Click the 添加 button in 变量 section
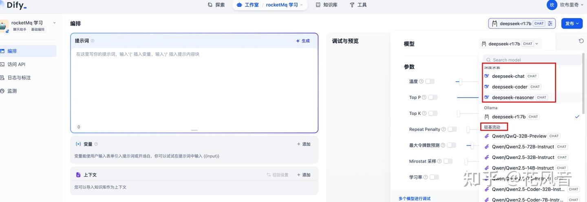Image resolution: width=587 pixels, height=202 pixels. (x=304, y=144)
